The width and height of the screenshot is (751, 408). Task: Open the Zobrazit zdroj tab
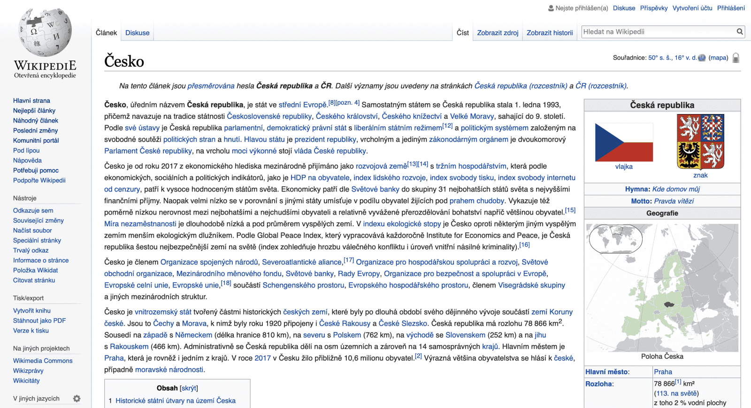(x=498, y=33)
